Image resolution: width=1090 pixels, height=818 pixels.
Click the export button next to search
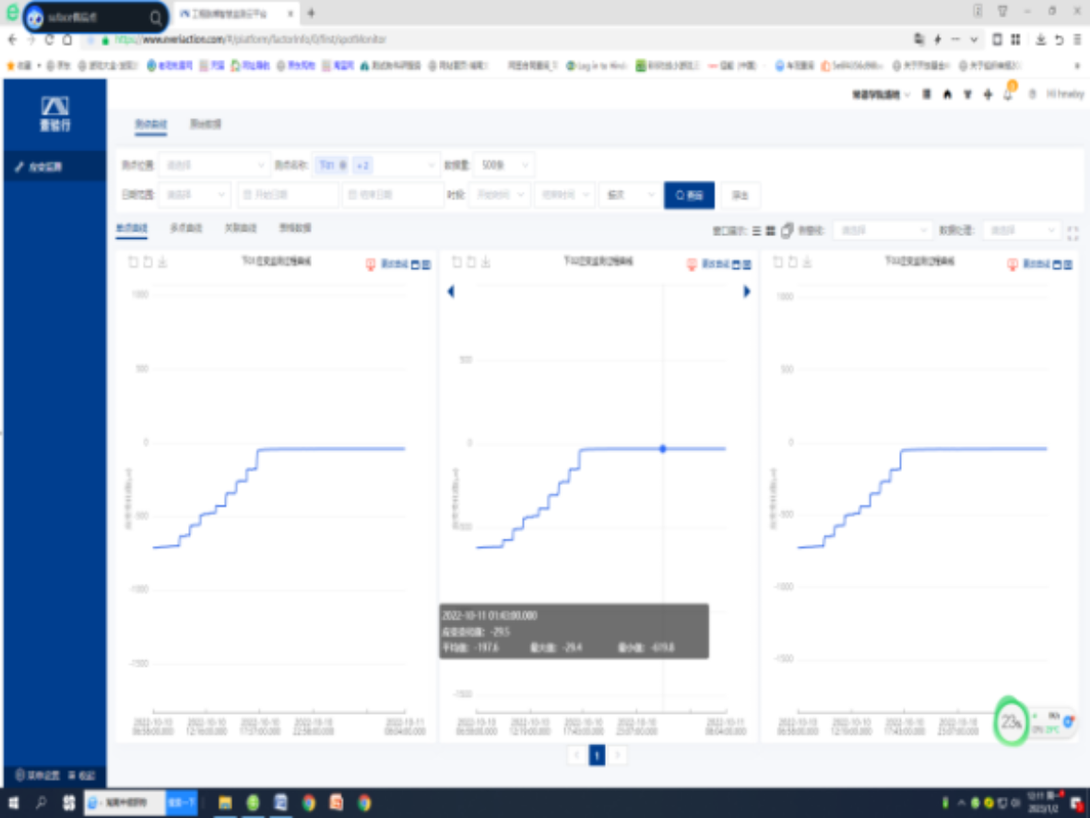pos(740,196)
